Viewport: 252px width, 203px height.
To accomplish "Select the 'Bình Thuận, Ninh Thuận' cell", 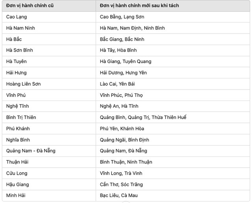I will (126, 162).
